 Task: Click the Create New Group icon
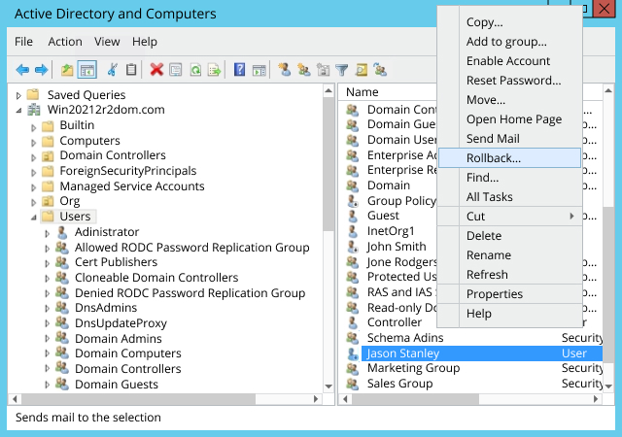coord(304,70)
